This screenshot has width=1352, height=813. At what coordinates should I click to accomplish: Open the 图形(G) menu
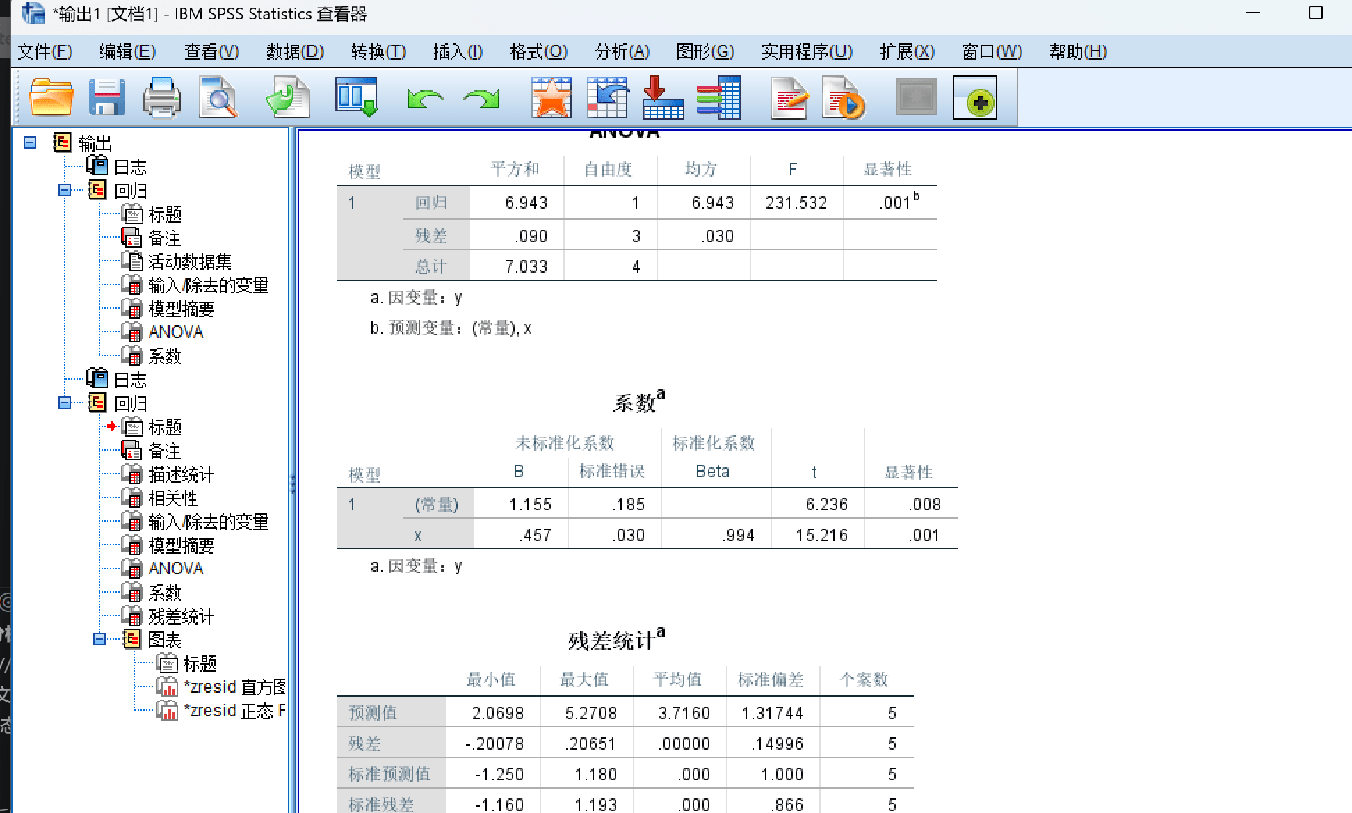(x=705, y=51)
